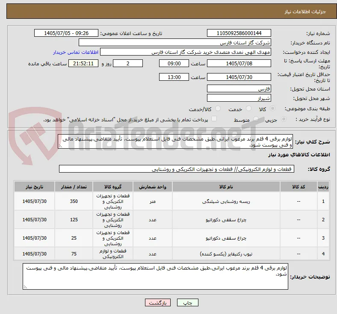Viewport: 337px width, 314px height.
Task: Select the متوسط purchase type radio
Action: click(x=256, y=119)
